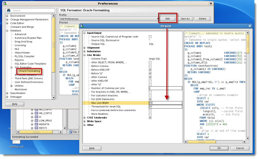This screenshot has height=159, width=259.
Task: Toggle Source SQL Copied out of Program code
Action: [x=150, y=37]
